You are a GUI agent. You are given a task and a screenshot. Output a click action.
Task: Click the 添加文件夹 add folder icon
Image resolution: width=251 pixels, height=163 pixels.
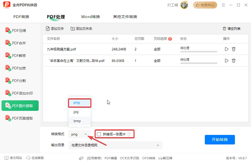click(x=73, y=29)
